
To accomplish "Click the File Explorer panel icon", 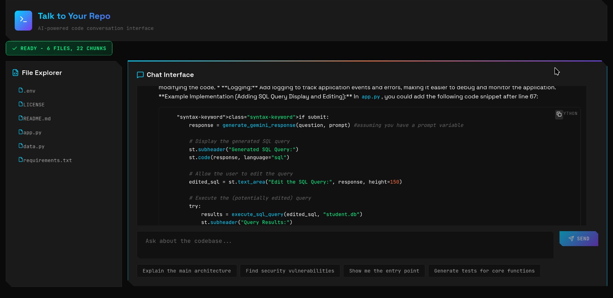I will (15, 73).
